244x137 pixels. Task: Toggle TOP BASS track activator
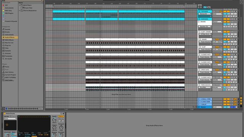coord(226,11)
